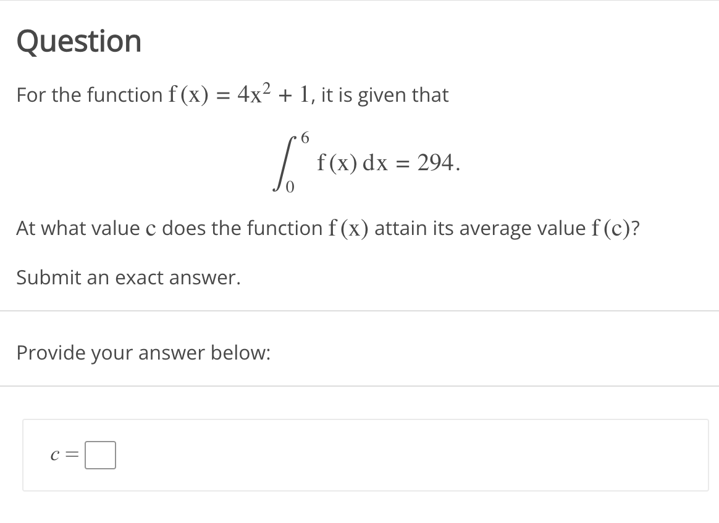Click the sentence asking about average value f(c)

tap(327, 228)
